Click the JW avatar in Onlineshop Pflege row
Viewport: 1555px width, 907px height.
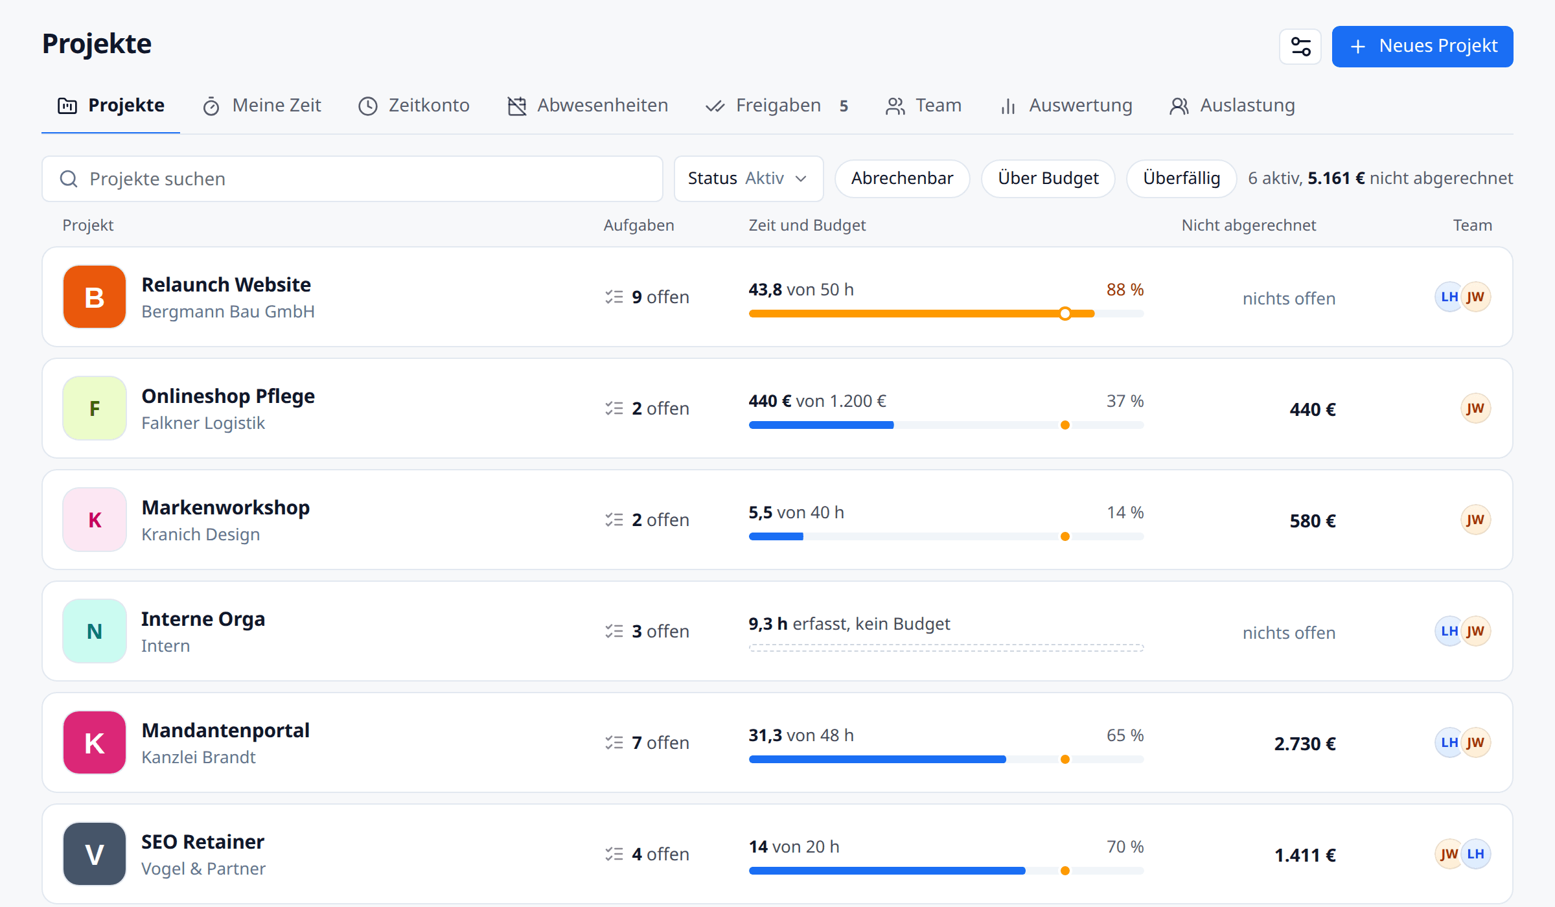1475,408
